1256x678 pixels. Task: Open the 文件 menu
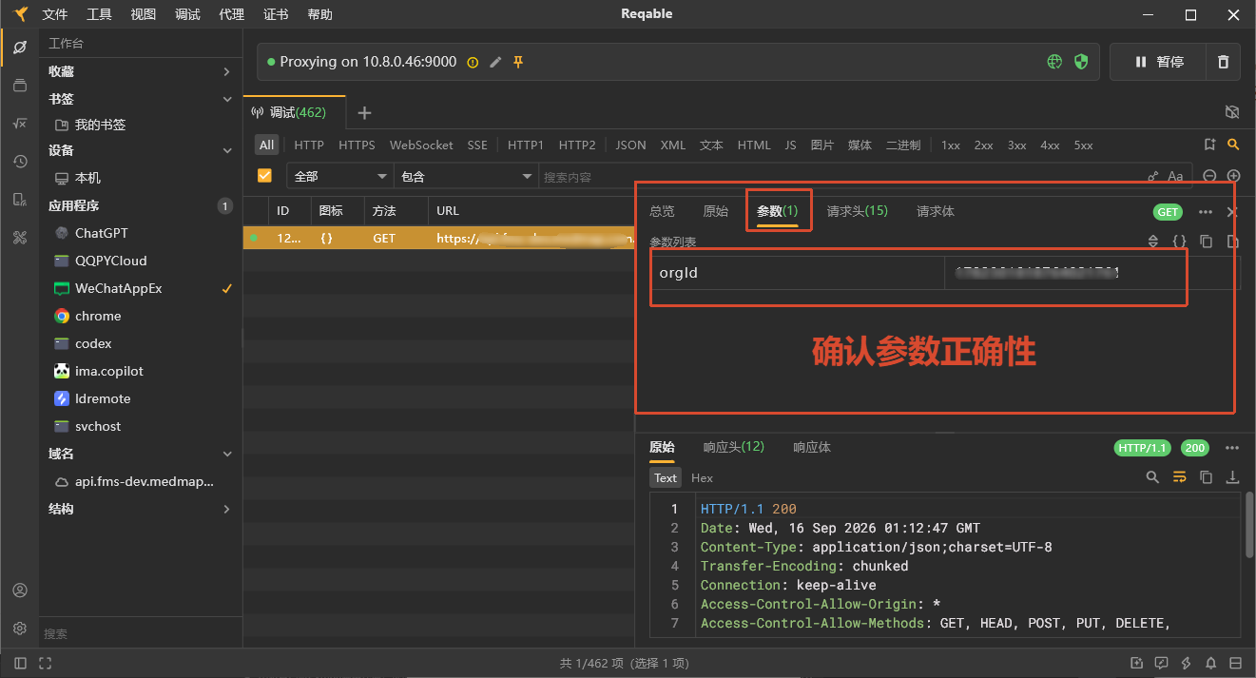tap(55, 14)
